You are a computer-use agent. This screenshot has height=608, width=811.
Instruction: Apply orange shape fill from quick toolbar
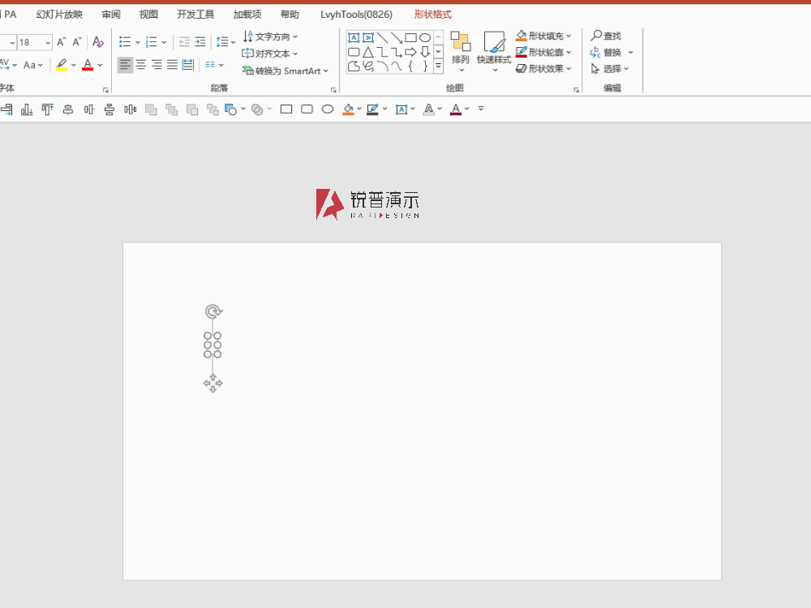pyautogui.click(x=348, y=109)
